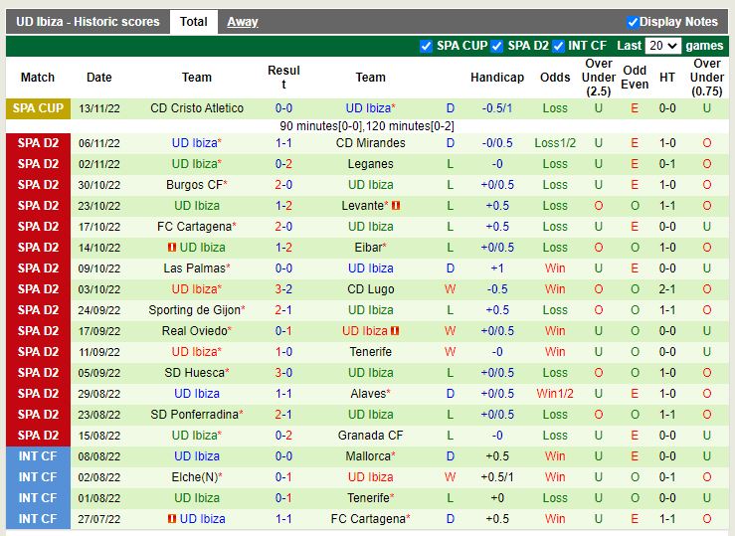Click the Odd Even column header
Image resolution: width=735 pixels, height=536 pixels.
pos(635,78)
